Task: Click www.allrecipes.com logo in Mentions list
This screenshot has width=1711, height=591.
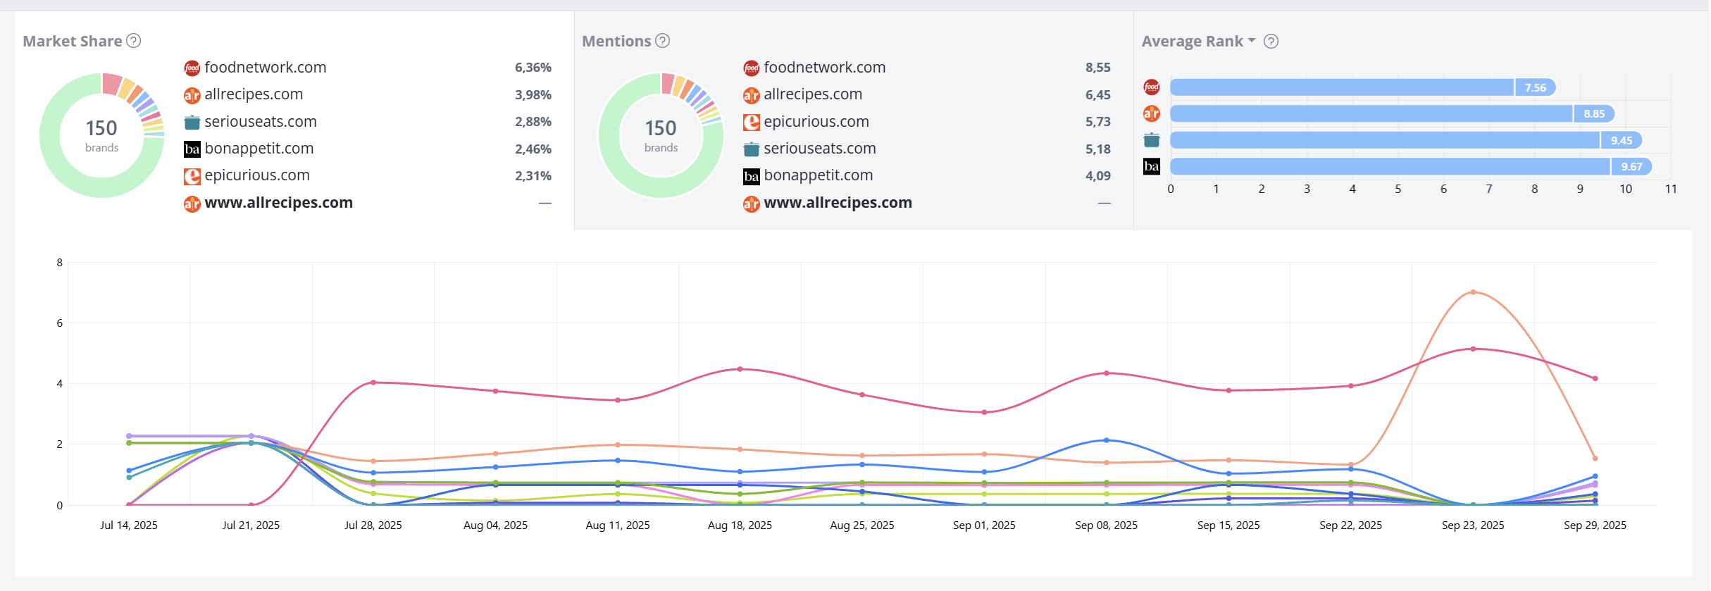Action: point(751,204)
